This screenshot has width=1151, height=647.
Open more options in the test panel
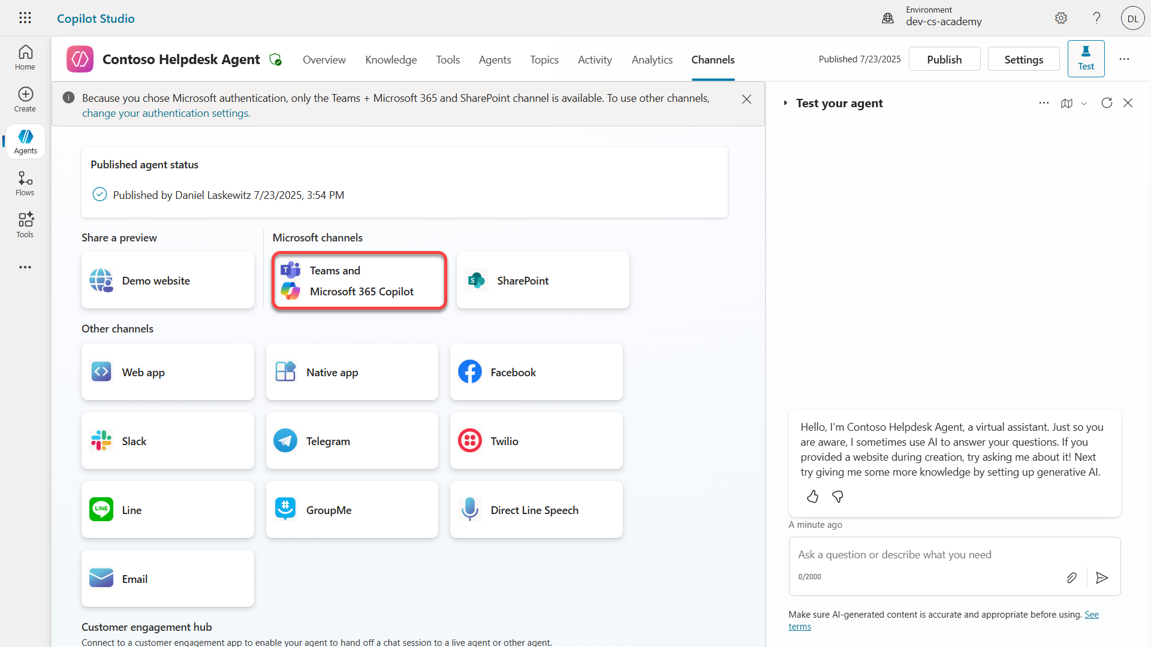[1043, 103]
